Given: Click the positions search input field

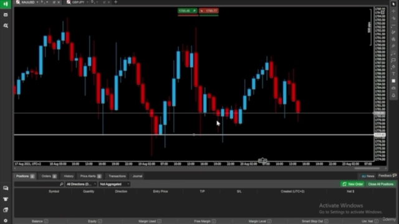Looking at the screenshot, I should tap(39, 184).
